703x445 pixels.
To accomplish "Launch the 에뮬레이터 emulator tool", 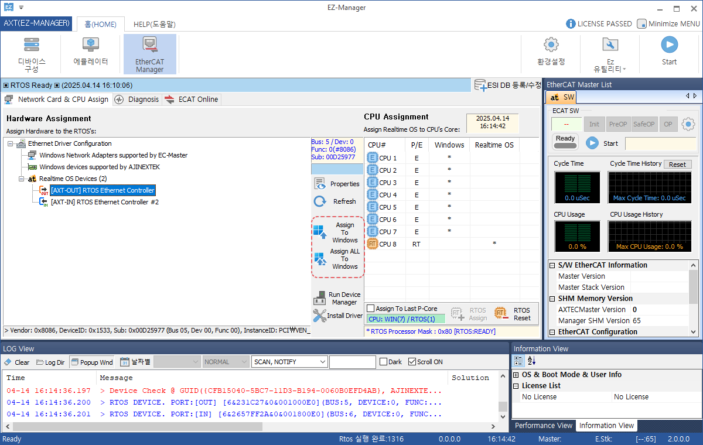I will point(90,53).
